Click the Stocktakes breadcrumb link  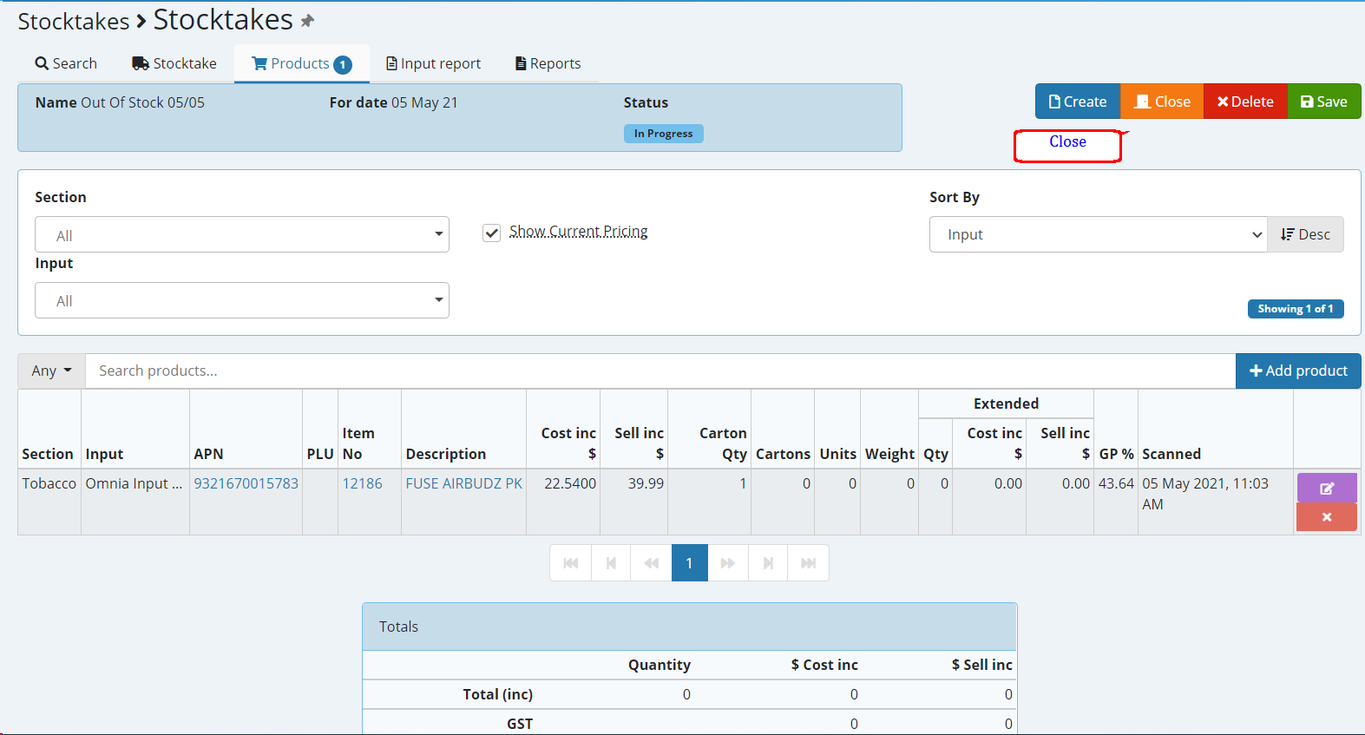74,21
